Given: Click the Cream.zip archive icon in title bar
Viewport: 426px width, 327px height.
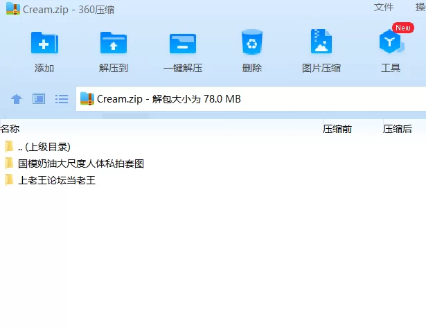Looking at the screenshot, I should pyautogui.click(x=13, y=9).
